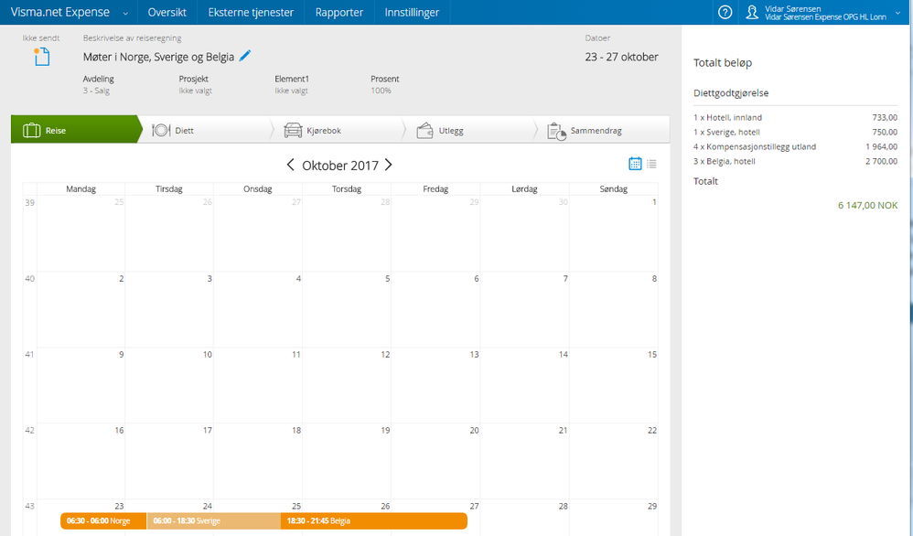Open the Oversikt menu
This screenshot has height=536, width=913.
[167, 12]
